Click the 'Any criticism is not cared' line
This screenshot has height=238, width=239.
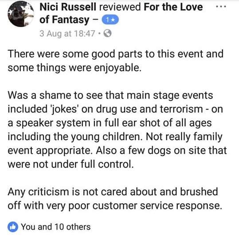click(x=113, y=192)
